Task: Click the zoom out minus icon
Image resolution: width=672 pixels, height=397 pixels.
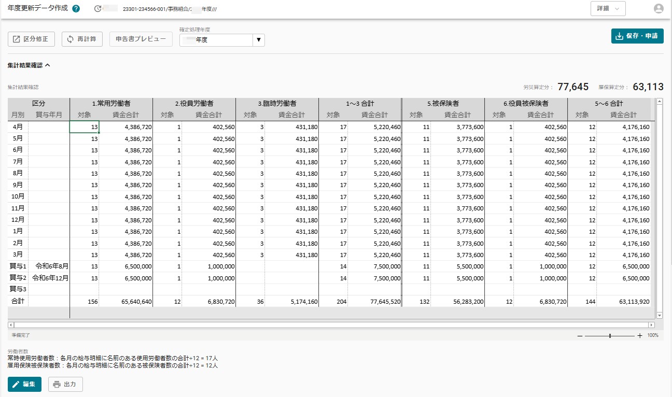Action: click(x=580, y=335)
